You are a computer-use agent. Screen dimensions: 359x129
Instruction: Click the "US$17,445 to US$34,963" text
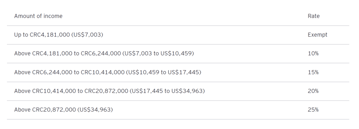[x=167, y=91]
